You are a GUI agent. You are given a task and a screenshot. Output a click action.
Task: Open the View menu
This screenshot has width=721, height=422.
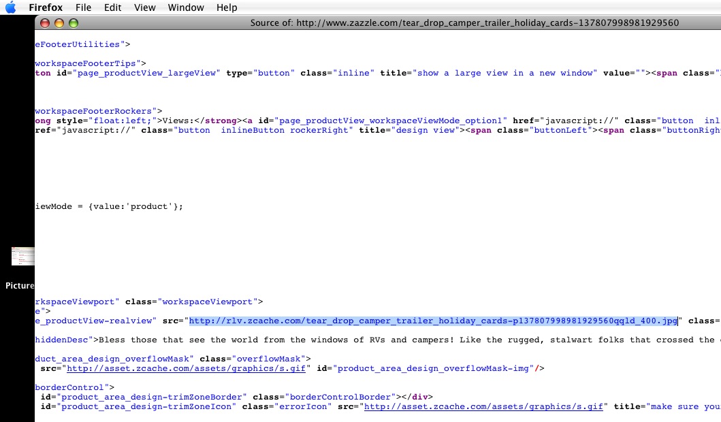[145, 7]
